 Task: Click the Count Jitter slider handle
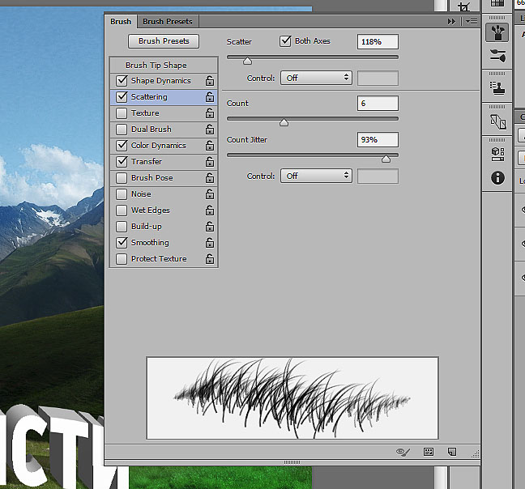(x=386, y=159)
